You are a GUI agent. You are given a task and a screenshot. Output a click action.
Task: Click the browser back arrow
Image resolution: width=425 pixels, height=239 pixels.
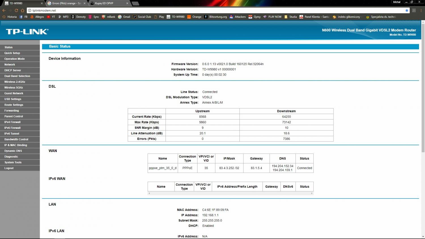coord(4,10)
